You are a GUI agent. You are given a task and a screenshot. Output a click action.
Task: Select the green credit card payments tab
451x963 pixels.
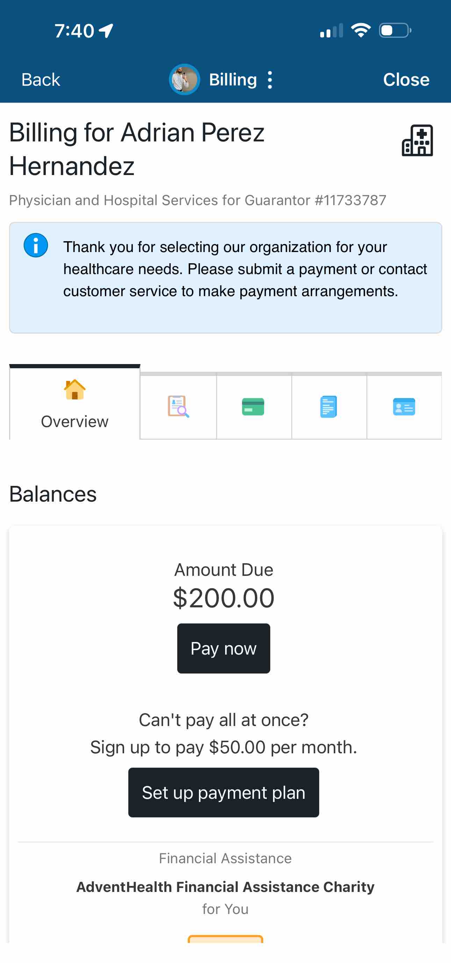pos(254,406)
